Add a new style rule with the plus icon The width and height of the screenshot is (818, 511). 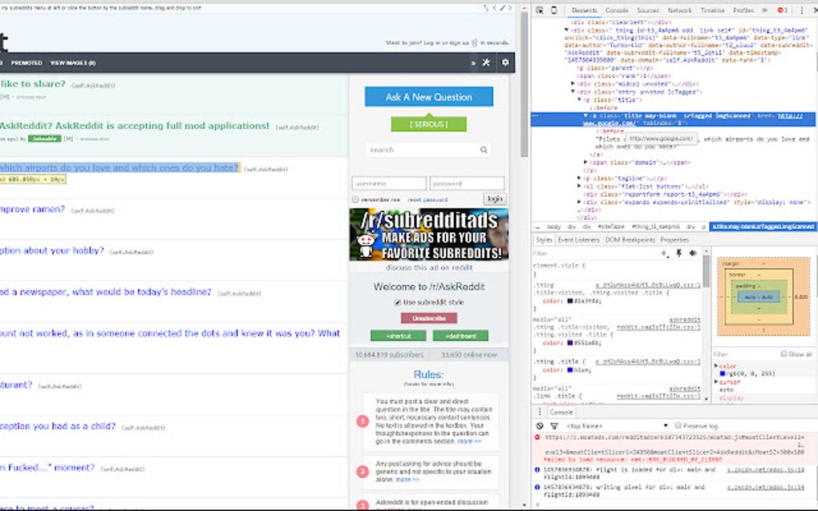coord(663,252)
